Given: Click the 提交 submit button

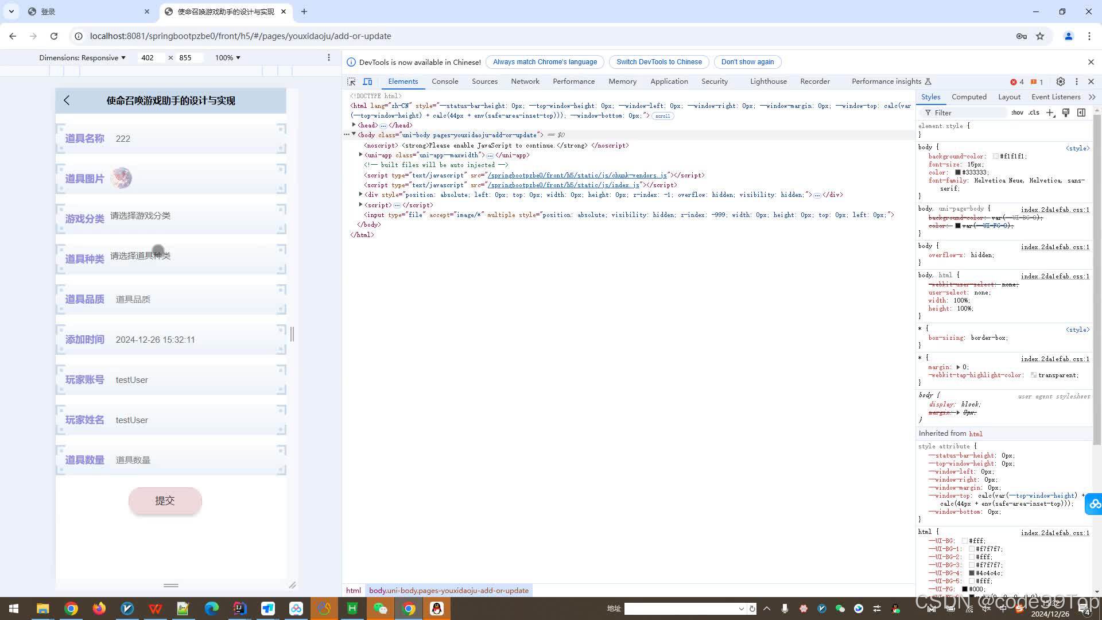Looking at the screenshot, I should click(165, 501).
